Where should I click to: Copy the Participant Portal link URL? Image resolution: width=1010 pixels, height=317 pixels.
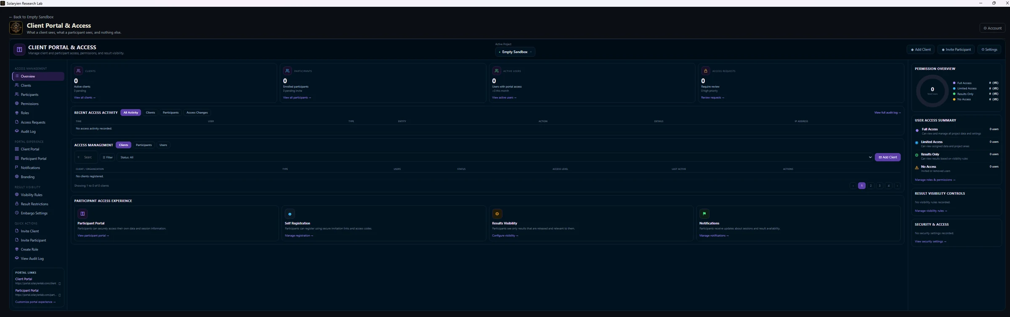tap(59, 295)
